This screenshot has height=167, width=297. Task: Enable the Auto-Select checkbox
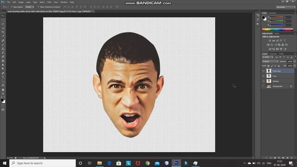click(x=12, y=7)
